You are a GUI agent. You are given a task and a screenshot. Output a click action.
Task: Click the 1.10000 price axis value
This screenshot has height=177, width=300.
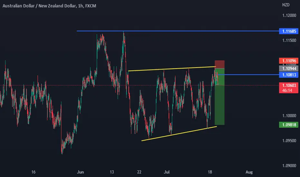click(289, 116)
